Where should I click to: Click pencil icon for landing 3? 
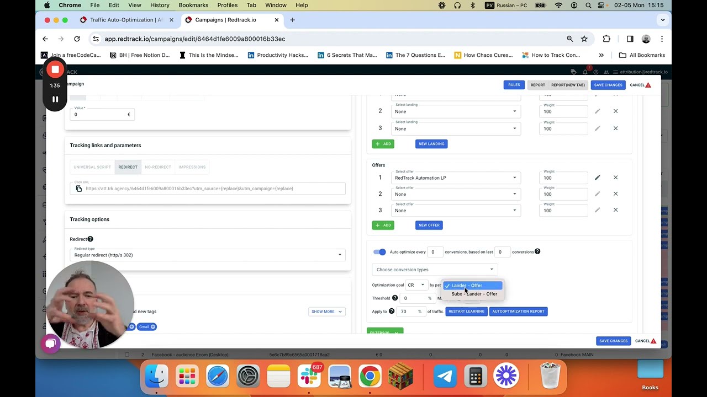point(597,128)
